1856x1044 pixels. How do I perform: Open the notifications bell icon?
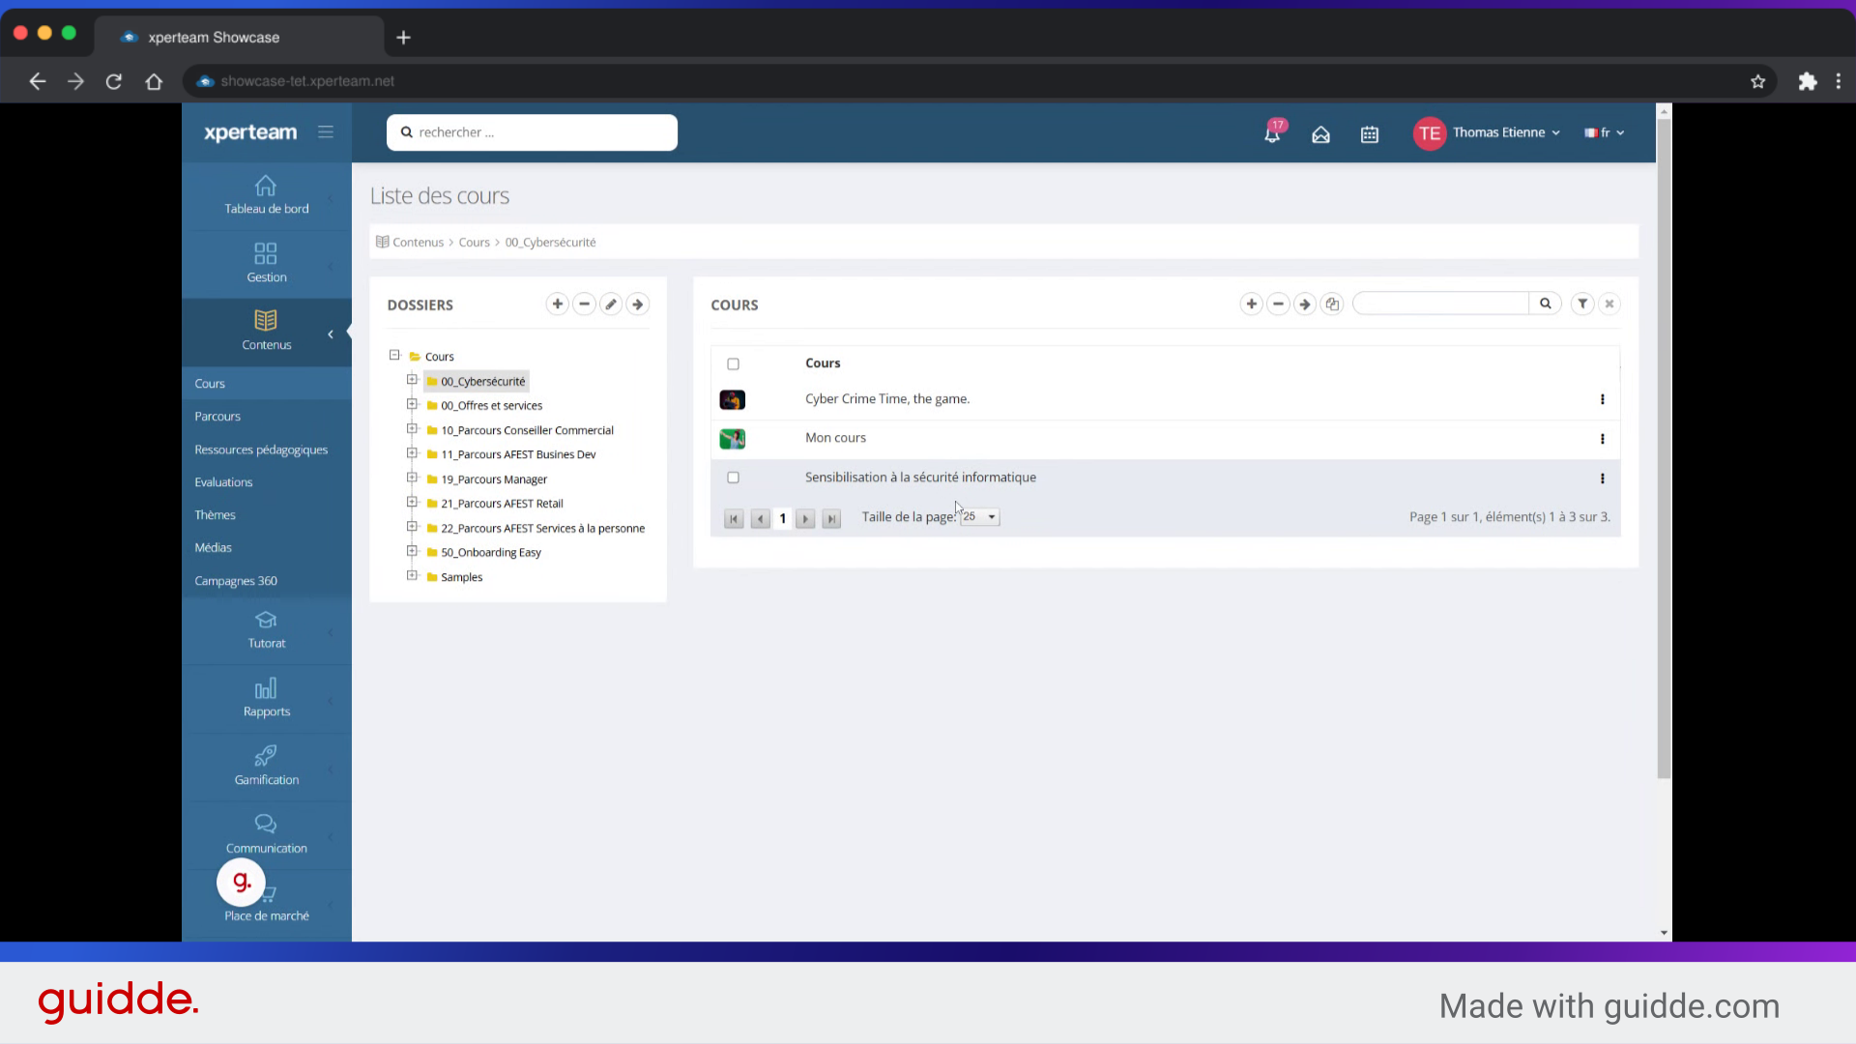(x=1272, y=134)
